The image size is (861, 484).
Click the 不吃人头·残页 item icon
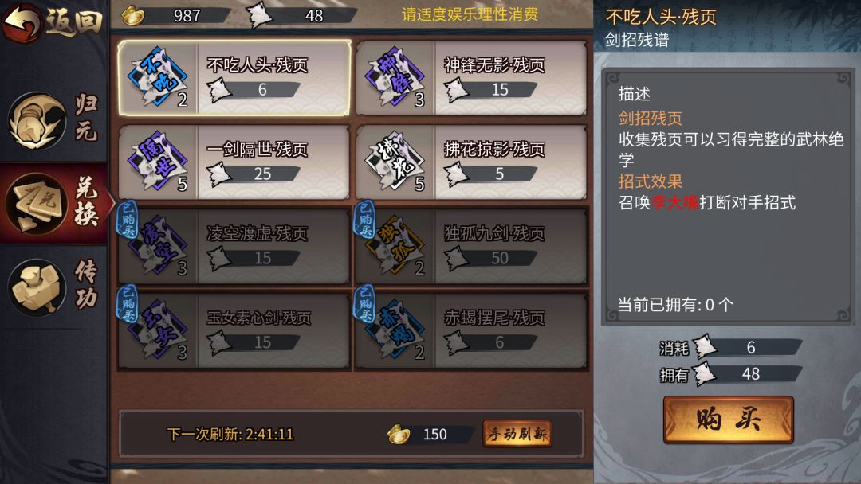(x=158, y=78)
